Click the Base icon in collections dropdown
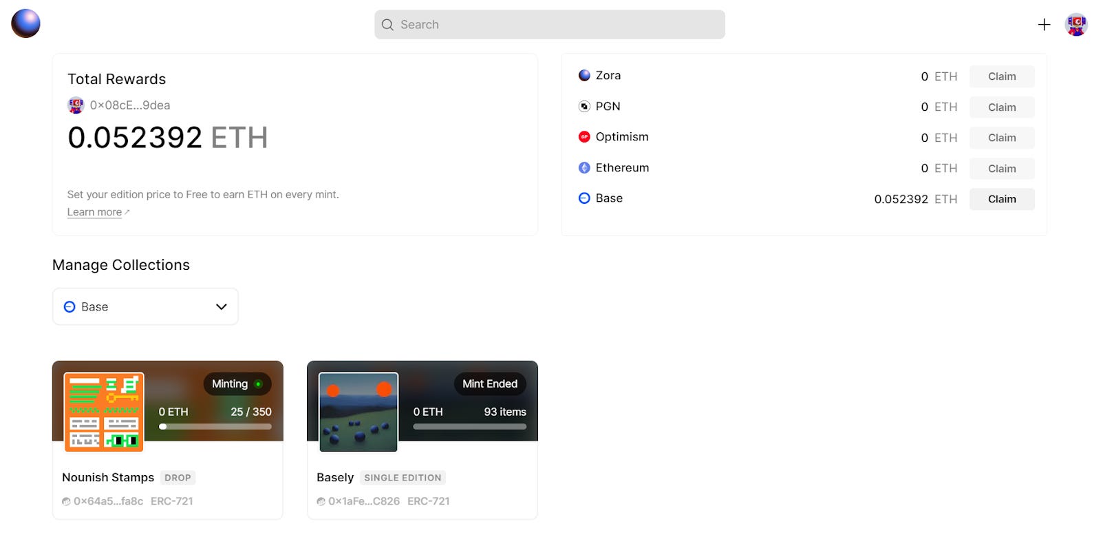The height and width of the screenshot is (537, 1101). tap(70, 307)
